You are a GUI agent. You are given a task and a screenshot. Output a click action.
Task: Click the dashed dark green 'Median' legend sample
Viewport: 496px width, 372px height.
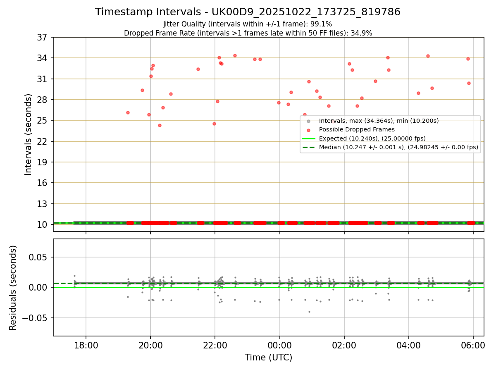[x=308, y=147]
